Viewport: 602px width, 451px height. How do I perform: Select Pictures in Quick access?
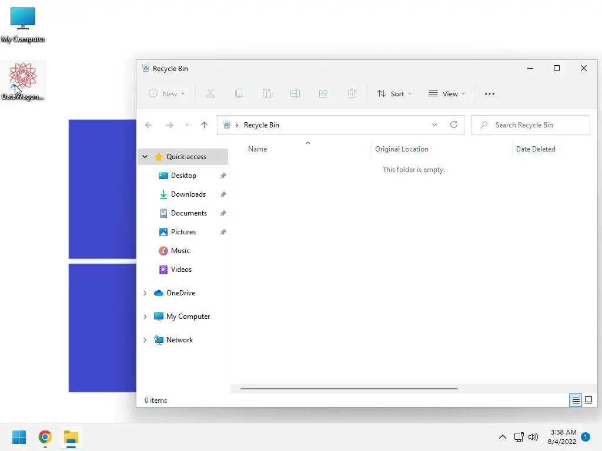tap(183, 232)
